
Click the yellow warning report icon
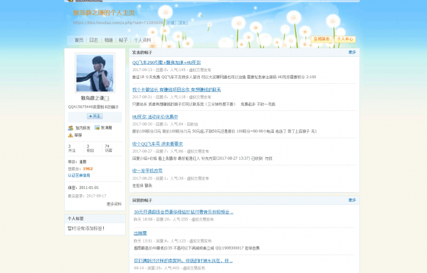tap(70, 135)
